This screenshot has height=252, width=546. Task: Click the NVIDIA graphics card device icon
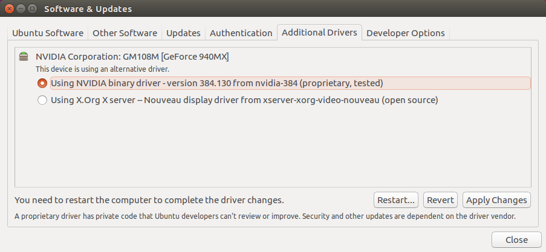click(24, 57)
